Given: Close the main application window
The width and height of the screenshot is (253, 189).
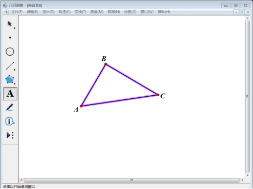Looking at the screenshot, I should pos(245,6).
